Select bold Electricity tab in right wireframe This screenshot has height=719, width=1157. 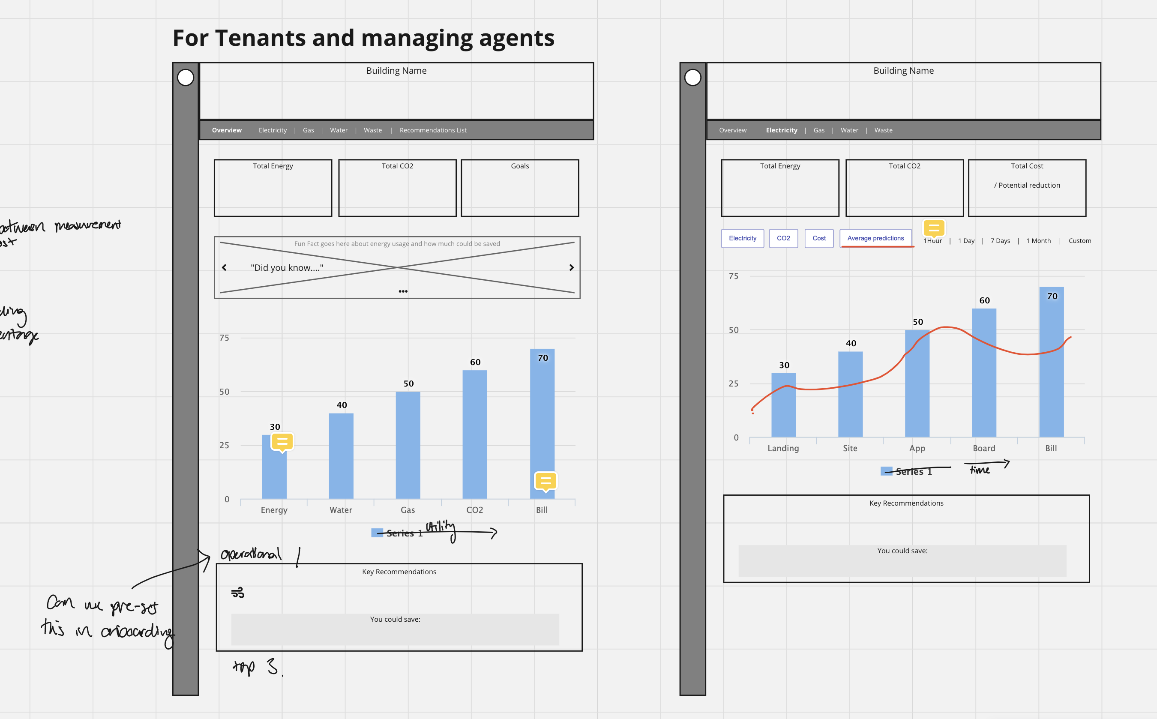click(x=781, y=130)
